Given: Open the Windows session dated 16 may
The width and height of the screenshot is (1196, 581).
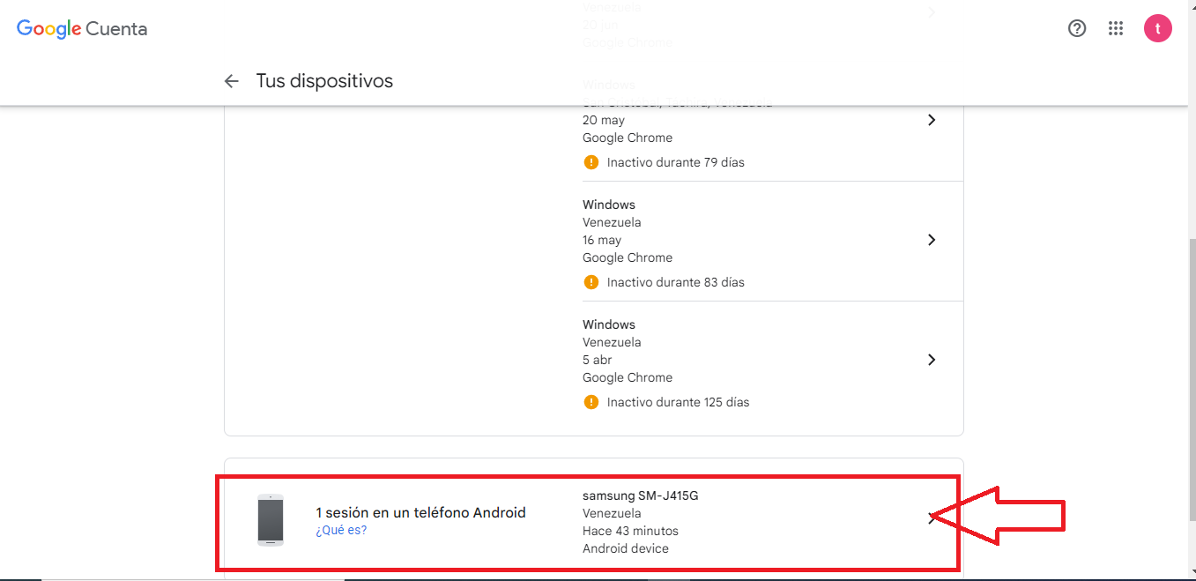Looking at the screenshot, I should pyautogui.click(x=932, y=240).
